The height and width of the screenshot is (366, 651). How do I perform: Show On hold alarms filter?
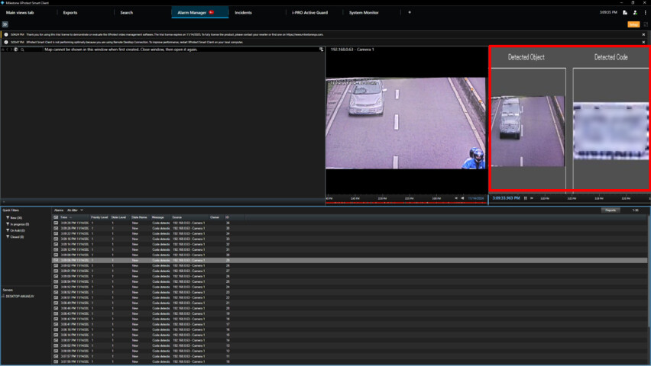pos(17,230)
